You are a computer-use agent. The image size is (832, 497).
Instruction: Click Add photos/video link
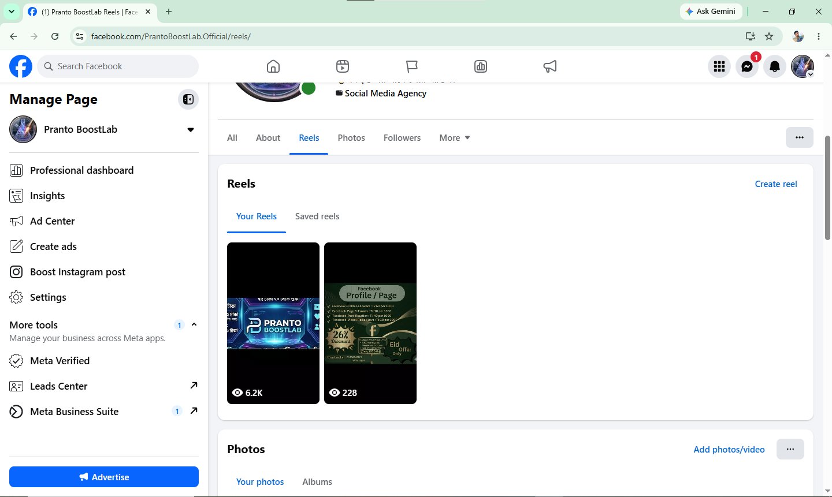pos(729,450)
